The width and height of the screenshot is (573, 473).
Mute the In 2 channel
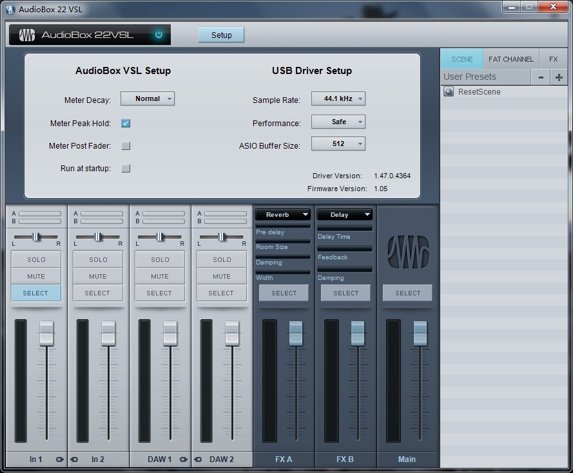pyautogui.click(x=99, y=276)
